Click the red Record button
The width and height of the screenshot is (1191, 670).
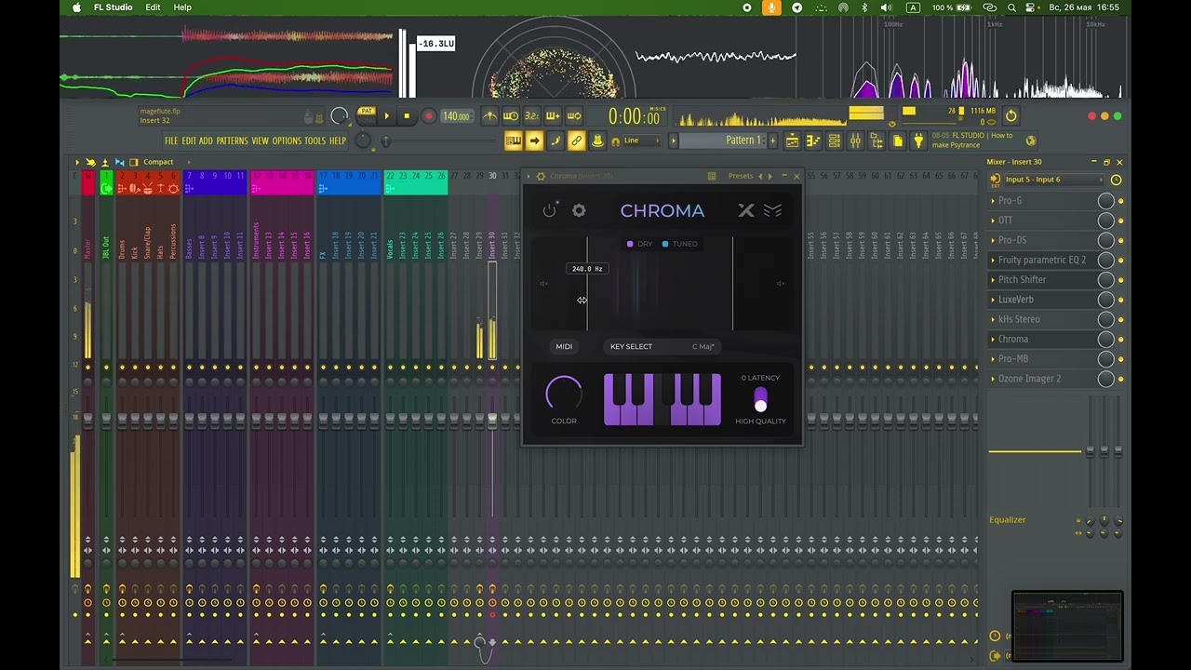[x=428, y=116]
